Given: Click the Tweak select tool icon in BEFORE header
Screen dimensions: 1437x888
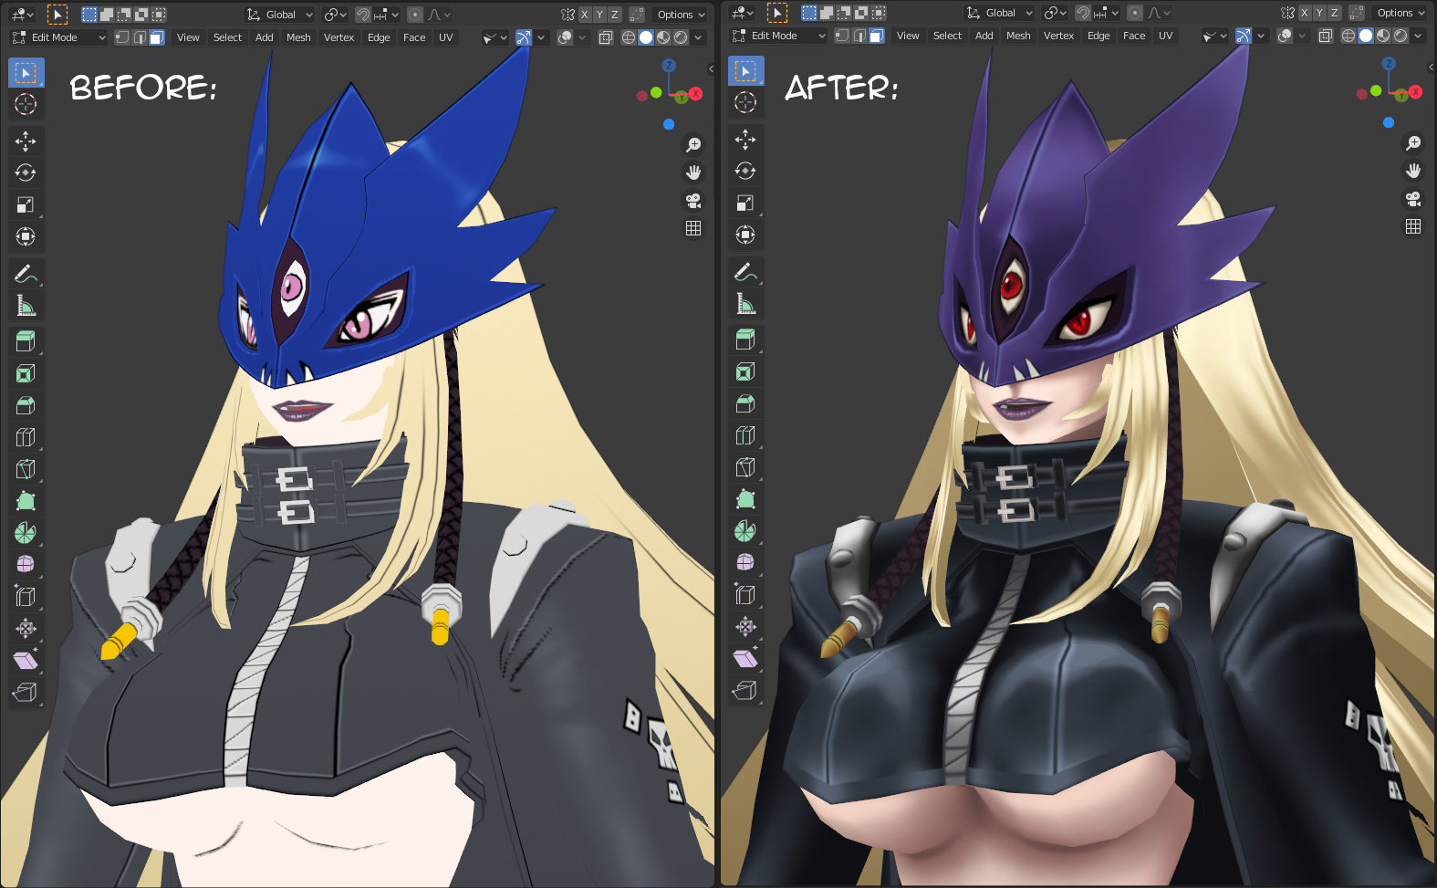Looking at the screenshot, I should pos(57,14).
